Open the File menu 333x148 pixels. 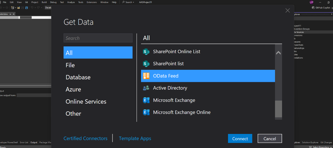(5, 2)
